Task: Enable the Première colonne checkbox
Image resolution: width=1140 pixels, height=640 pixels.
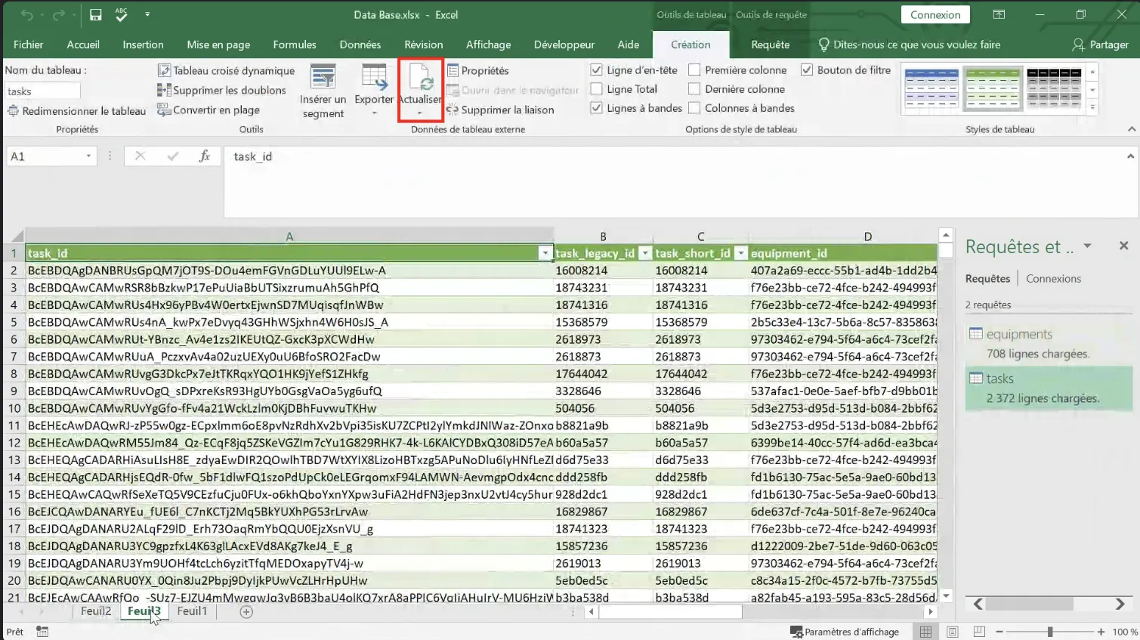Action: [x=694, y=70]
